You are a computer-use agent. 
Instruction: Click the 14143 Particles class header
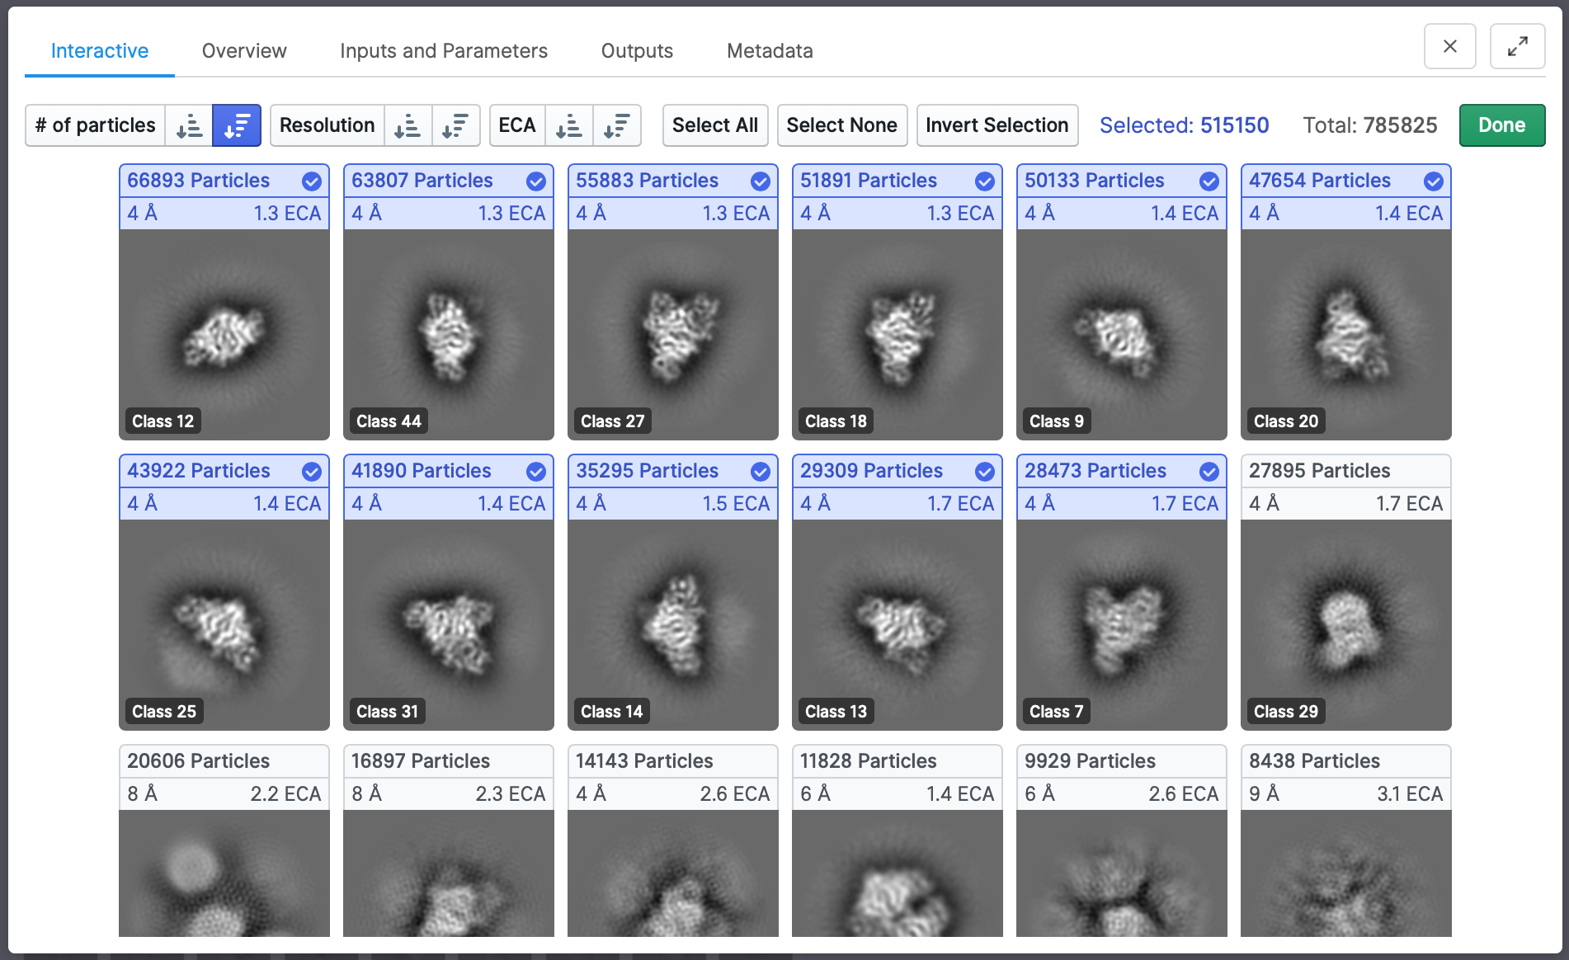click(x=673, y=761)
